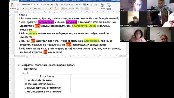Select Yura Sosnovik's video tile
174x98 pixels.
(x=160, y=5)
